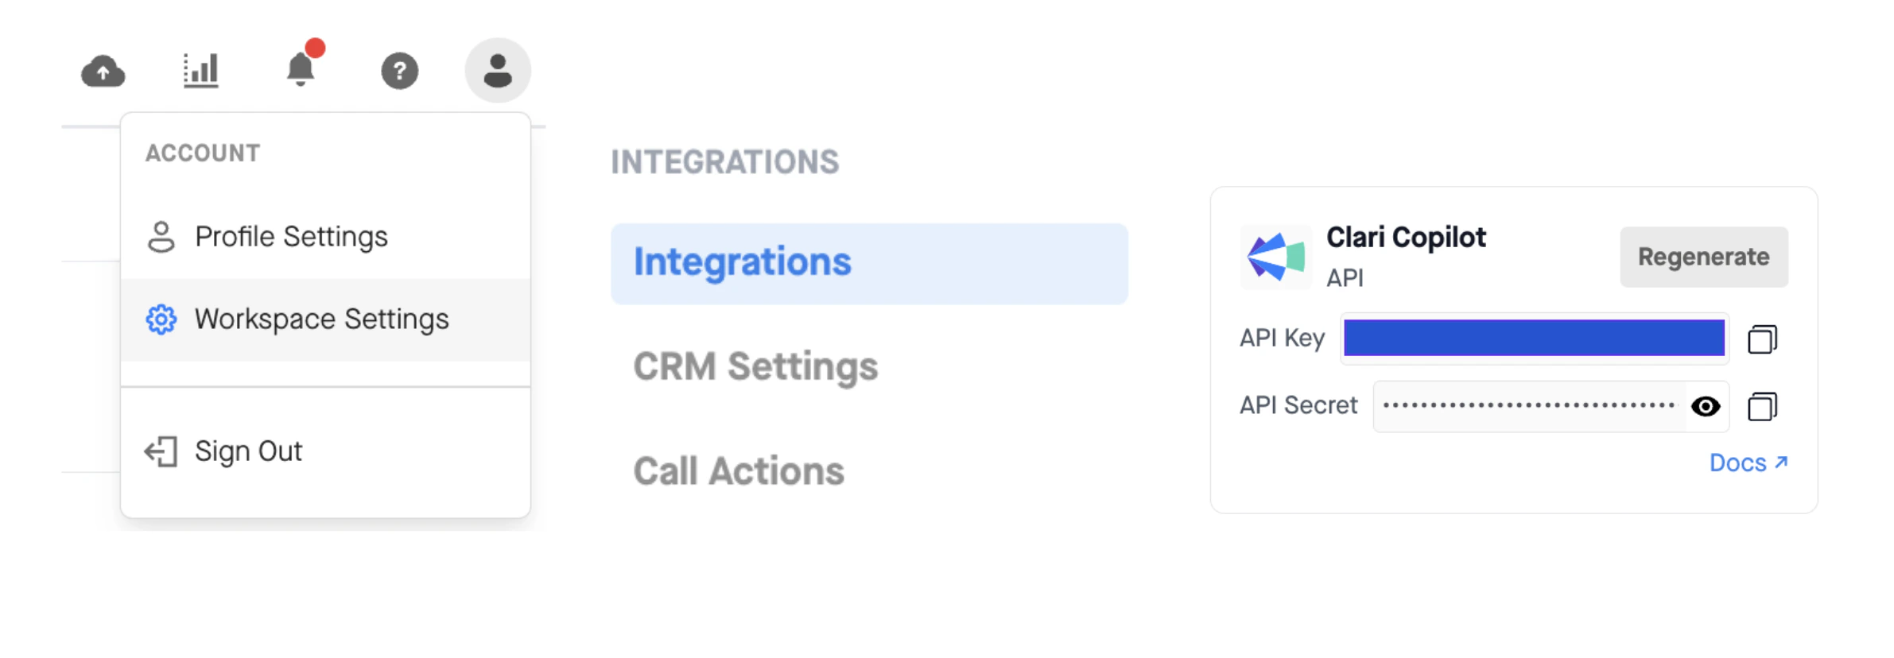Click the Clari Copilot logo

1275,257
